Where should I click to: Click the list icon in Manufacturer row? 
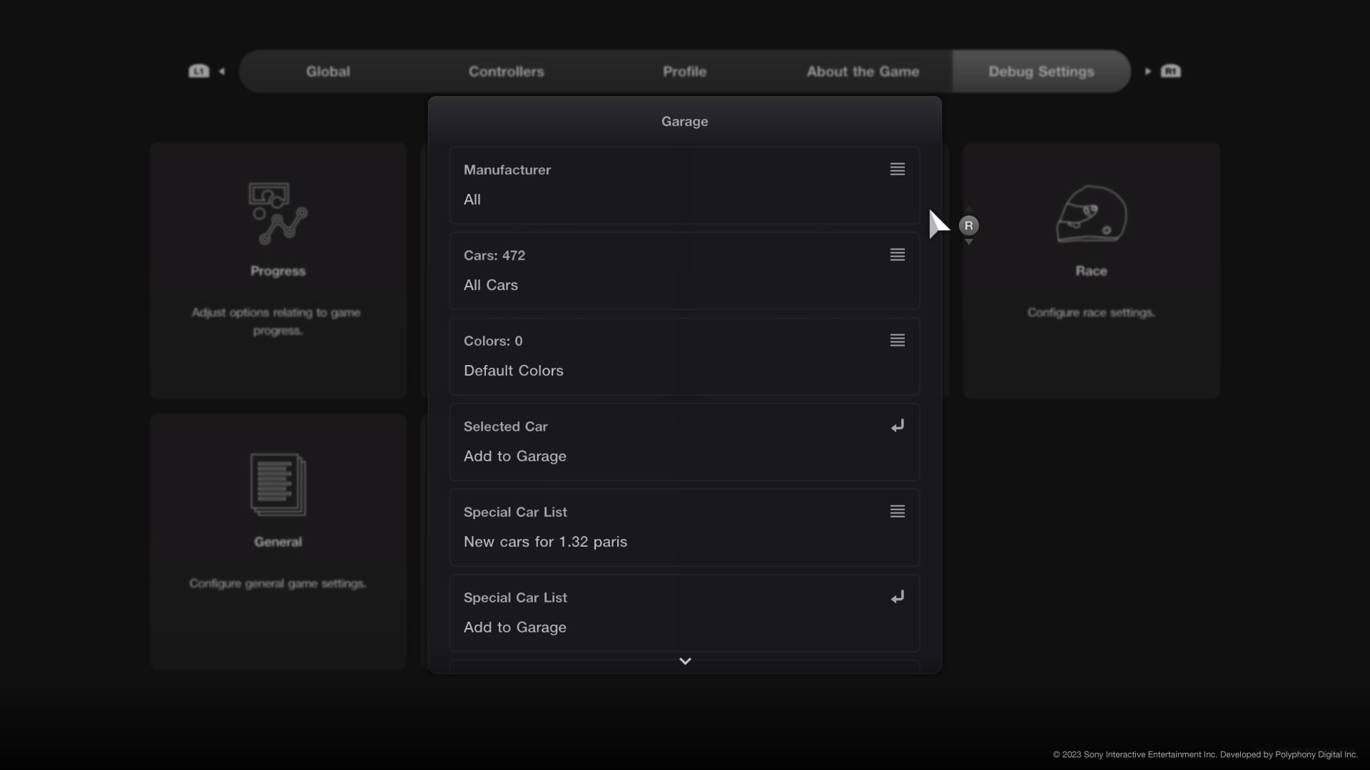point(897,169)
